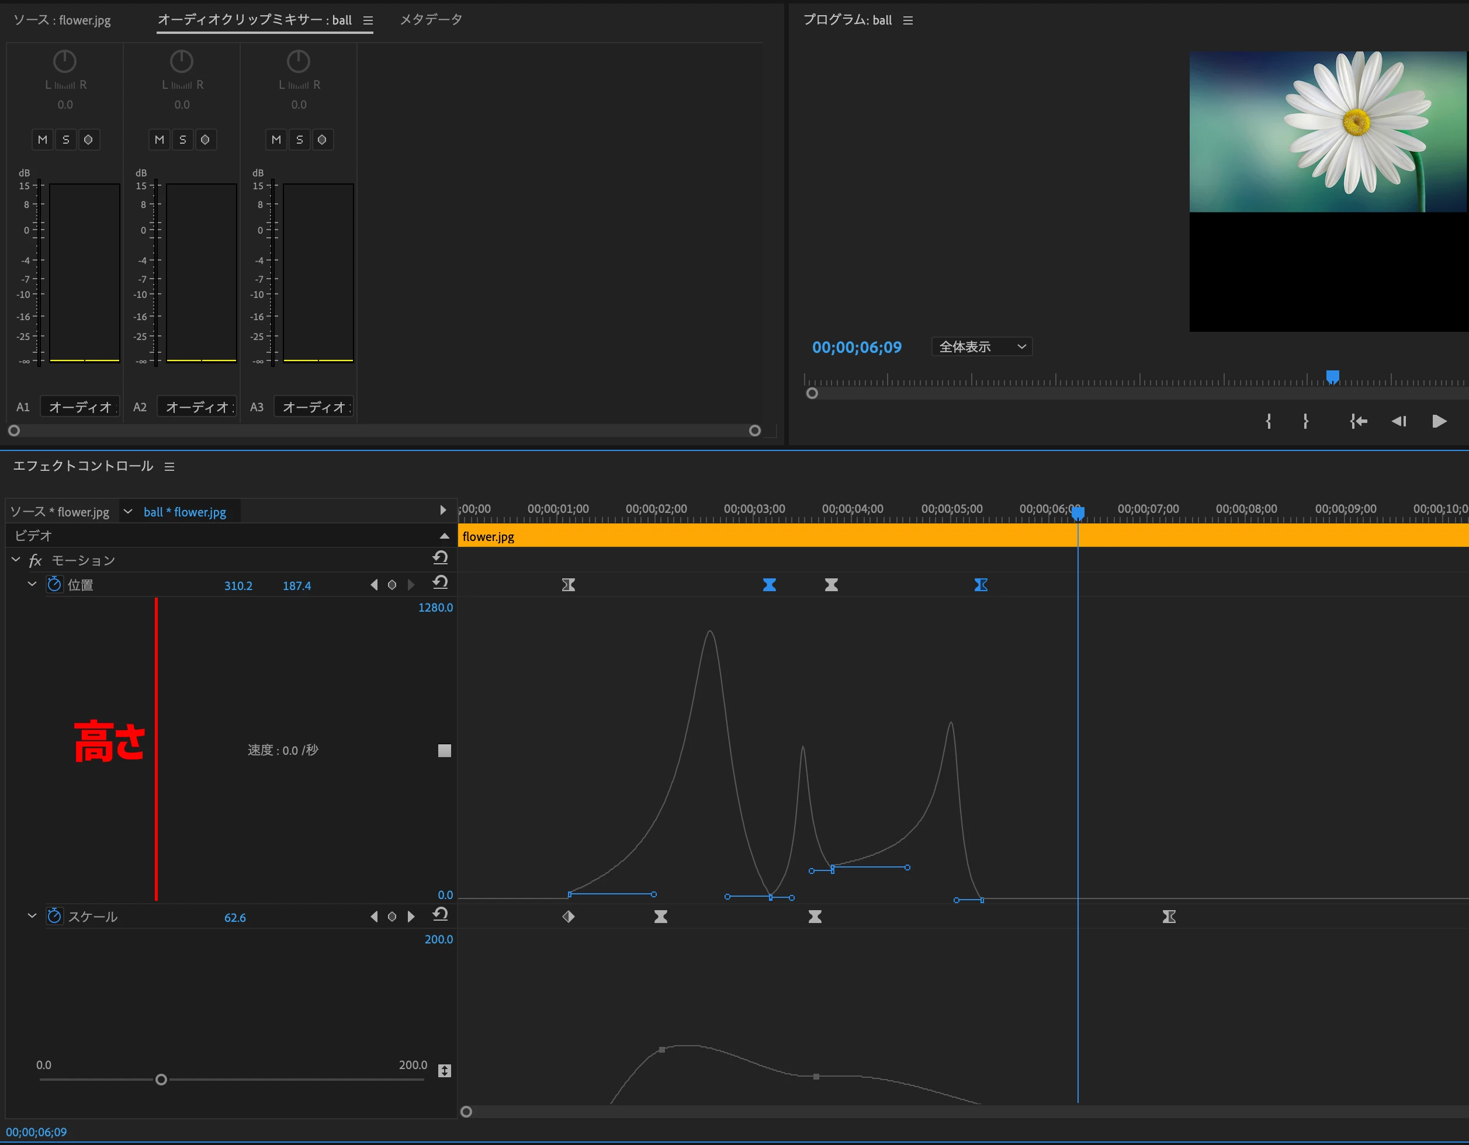Solo audio track A2
1469x1145 pixels.
point(182,139)
